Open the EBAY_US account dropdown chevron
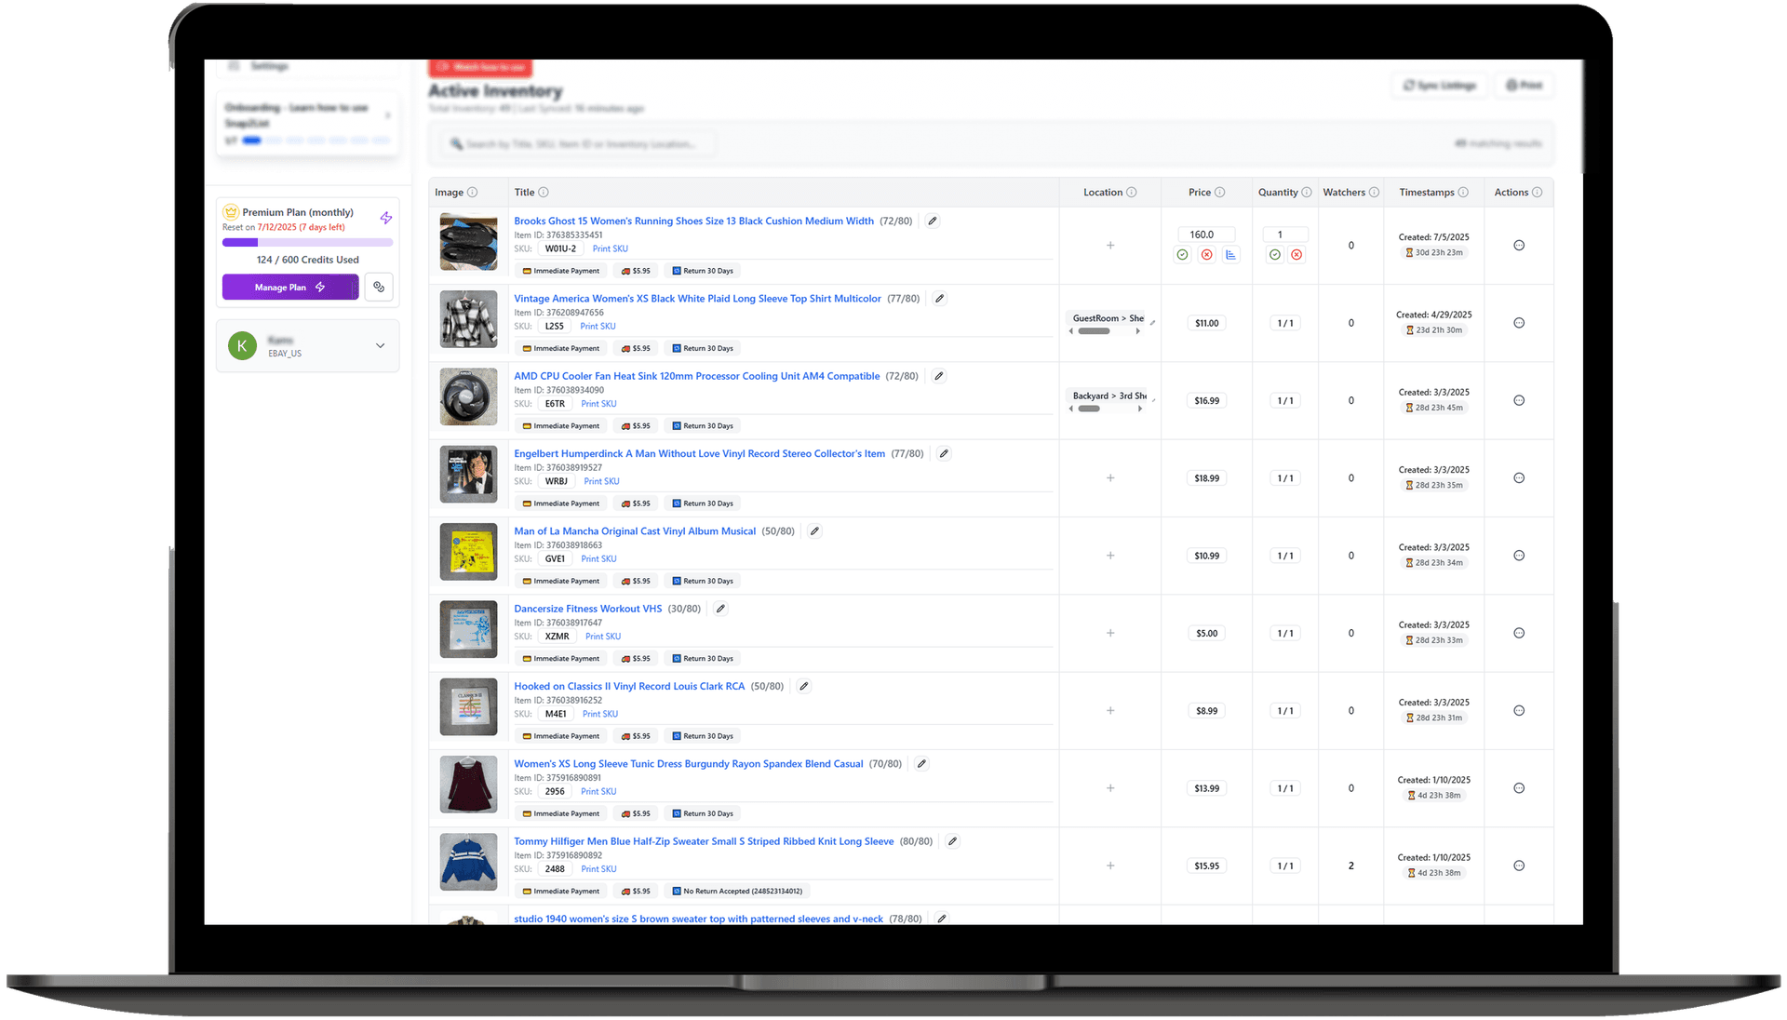The height and width of the screenshot is (1020, 1787). click(x=380, y=345)
